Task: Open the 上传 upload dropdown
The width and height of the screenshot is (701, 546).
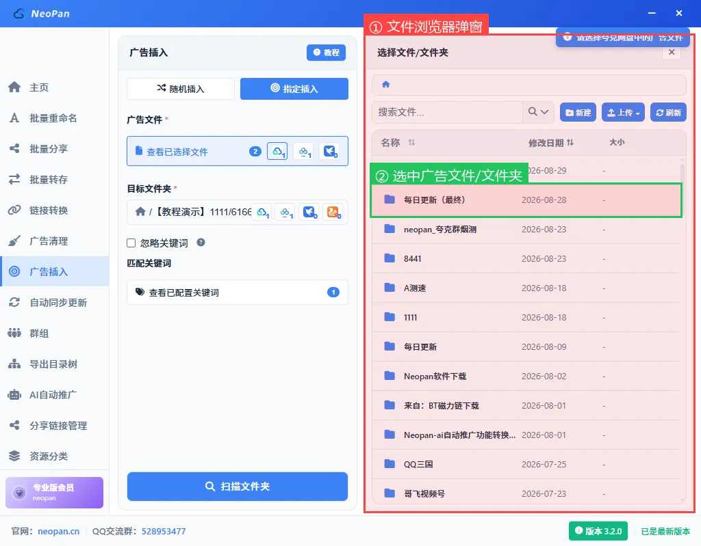Action: click(623, 113)
